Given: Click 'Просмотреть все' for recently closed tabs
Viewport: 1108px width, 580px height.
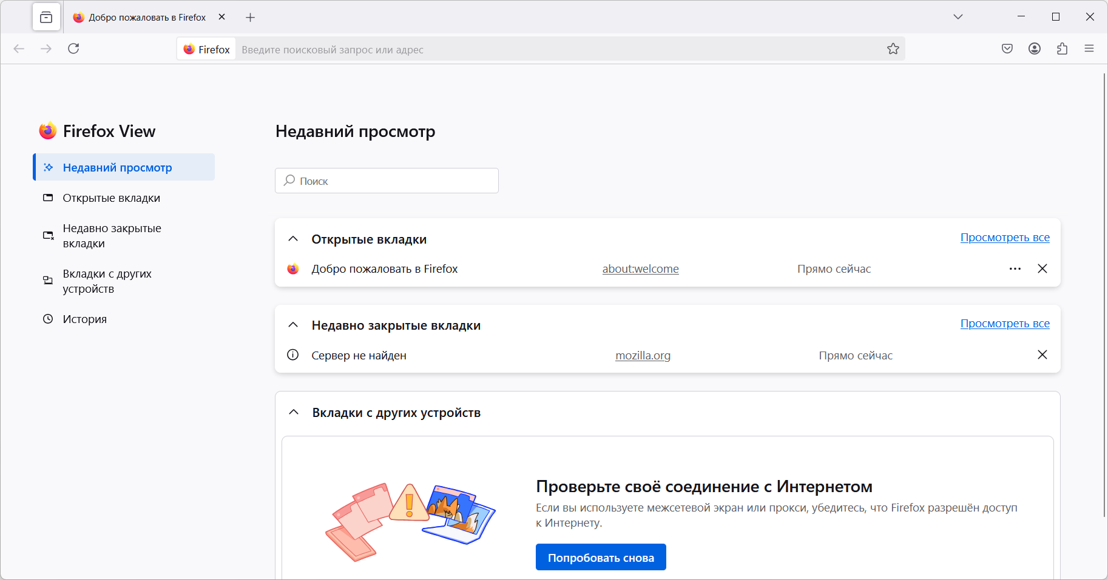Looking at the screenshot, I should click(1005, 324).
